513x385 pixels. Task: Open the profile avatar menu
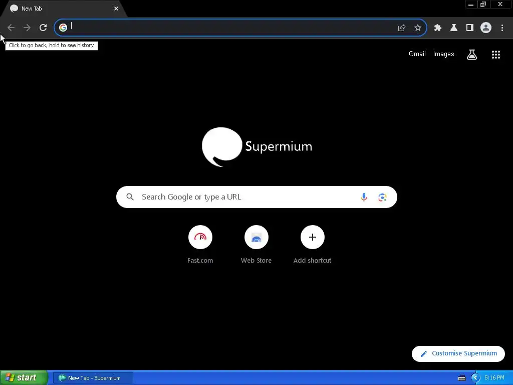click(x=486, y=28)
